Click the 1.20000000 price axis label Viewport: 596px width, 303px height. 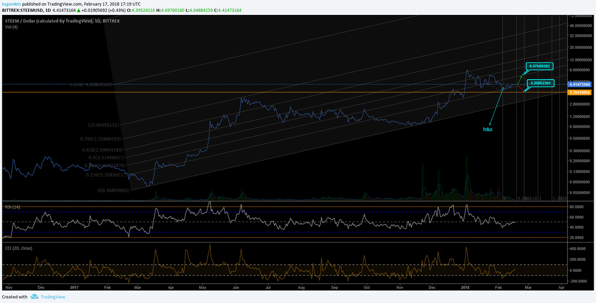tap(580, 116)
